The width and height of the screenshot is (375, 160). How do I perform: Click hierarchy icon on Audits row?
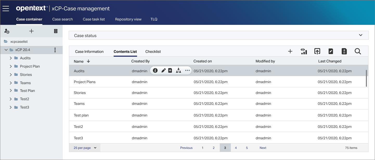coord(178,70)
